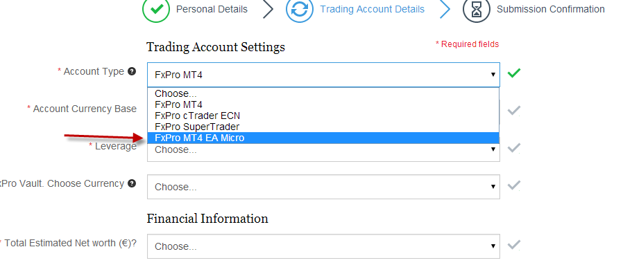This screenshot has width=632, height=265.
Task: Click the Submission Confirmation hourglass icon
Action: [477, 9]
